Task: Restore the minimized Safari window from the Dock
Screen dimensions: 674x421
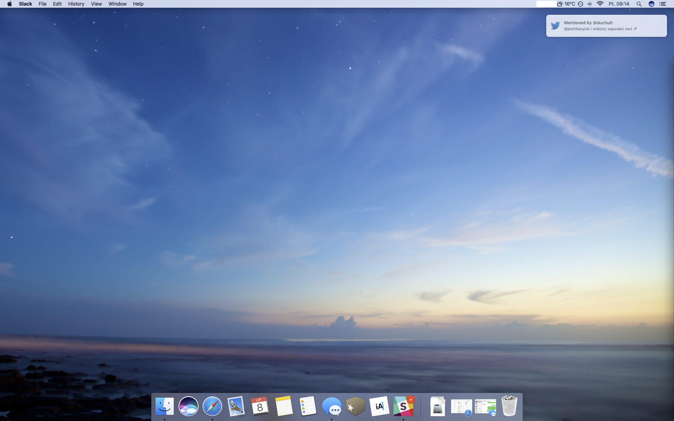Action: pos(461,407)
